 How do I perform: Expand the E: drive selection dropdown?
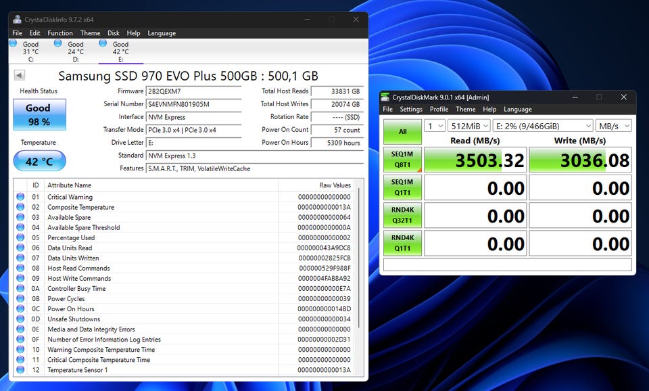coord(543,126)
